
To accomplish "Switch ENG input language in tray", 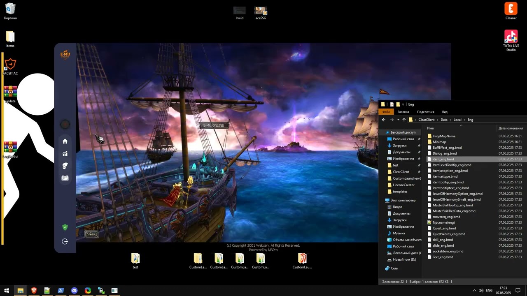I will [x=489, y=291].
